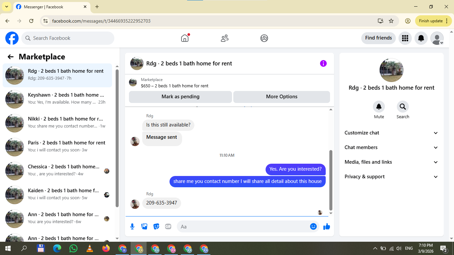
Task: Expand Customize chat section
Action: pos(392,133)
